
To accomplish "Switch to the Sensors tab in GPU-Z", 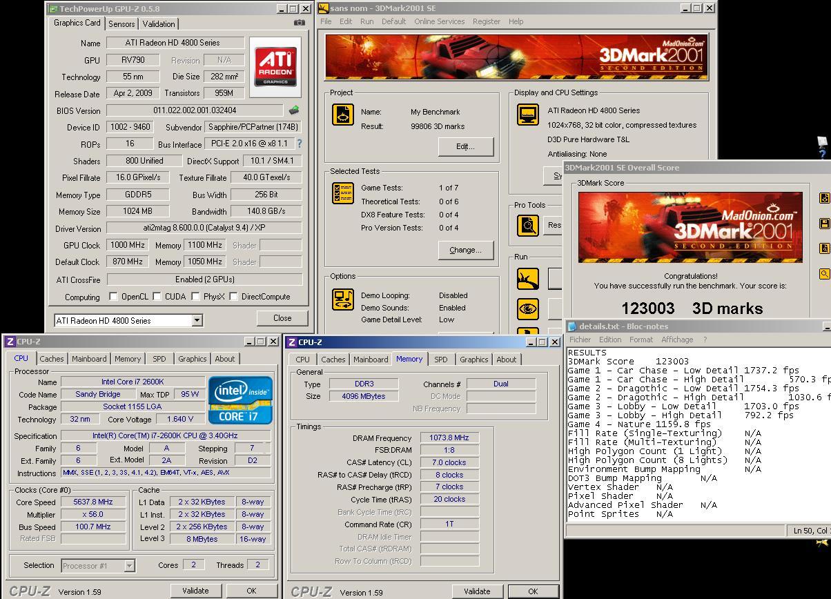I will [x=121, y=23].
